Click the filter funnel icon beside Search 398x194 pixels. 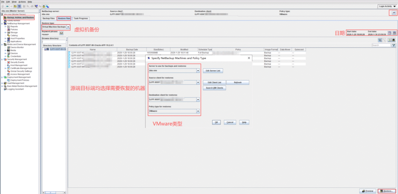click(x=393, y=45)
